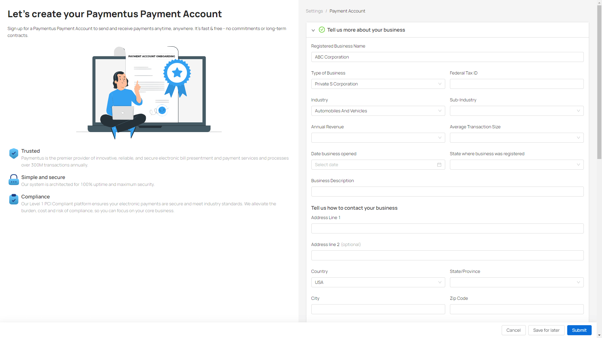Collapse the business info section chevron
Image resolution: width=602 pixels, height=338 pixels.
pyautogui.click(x=313, y=30)
